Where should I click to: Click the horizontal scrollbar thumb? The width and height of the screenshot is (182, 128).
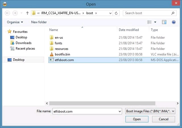pyautogui.click(x=102, y=103)
